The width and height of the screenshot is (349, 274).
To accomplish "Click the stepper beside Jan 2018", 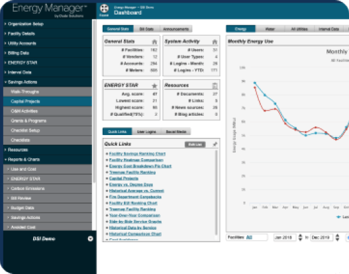I will point(300,238).
